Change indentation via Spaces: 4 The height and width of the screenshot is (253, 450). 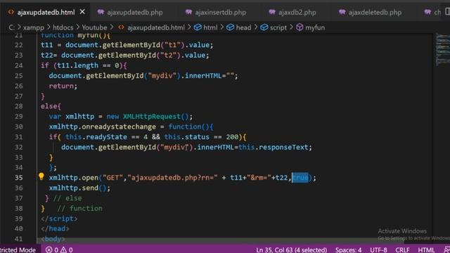(x=348, y=249)
